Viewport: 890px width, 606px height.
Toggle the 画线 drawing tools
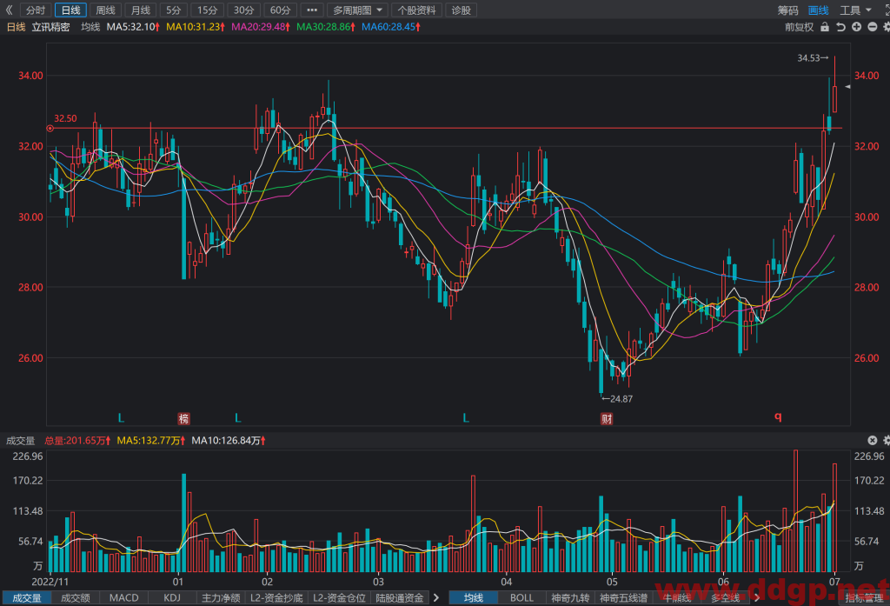(819, 10)
